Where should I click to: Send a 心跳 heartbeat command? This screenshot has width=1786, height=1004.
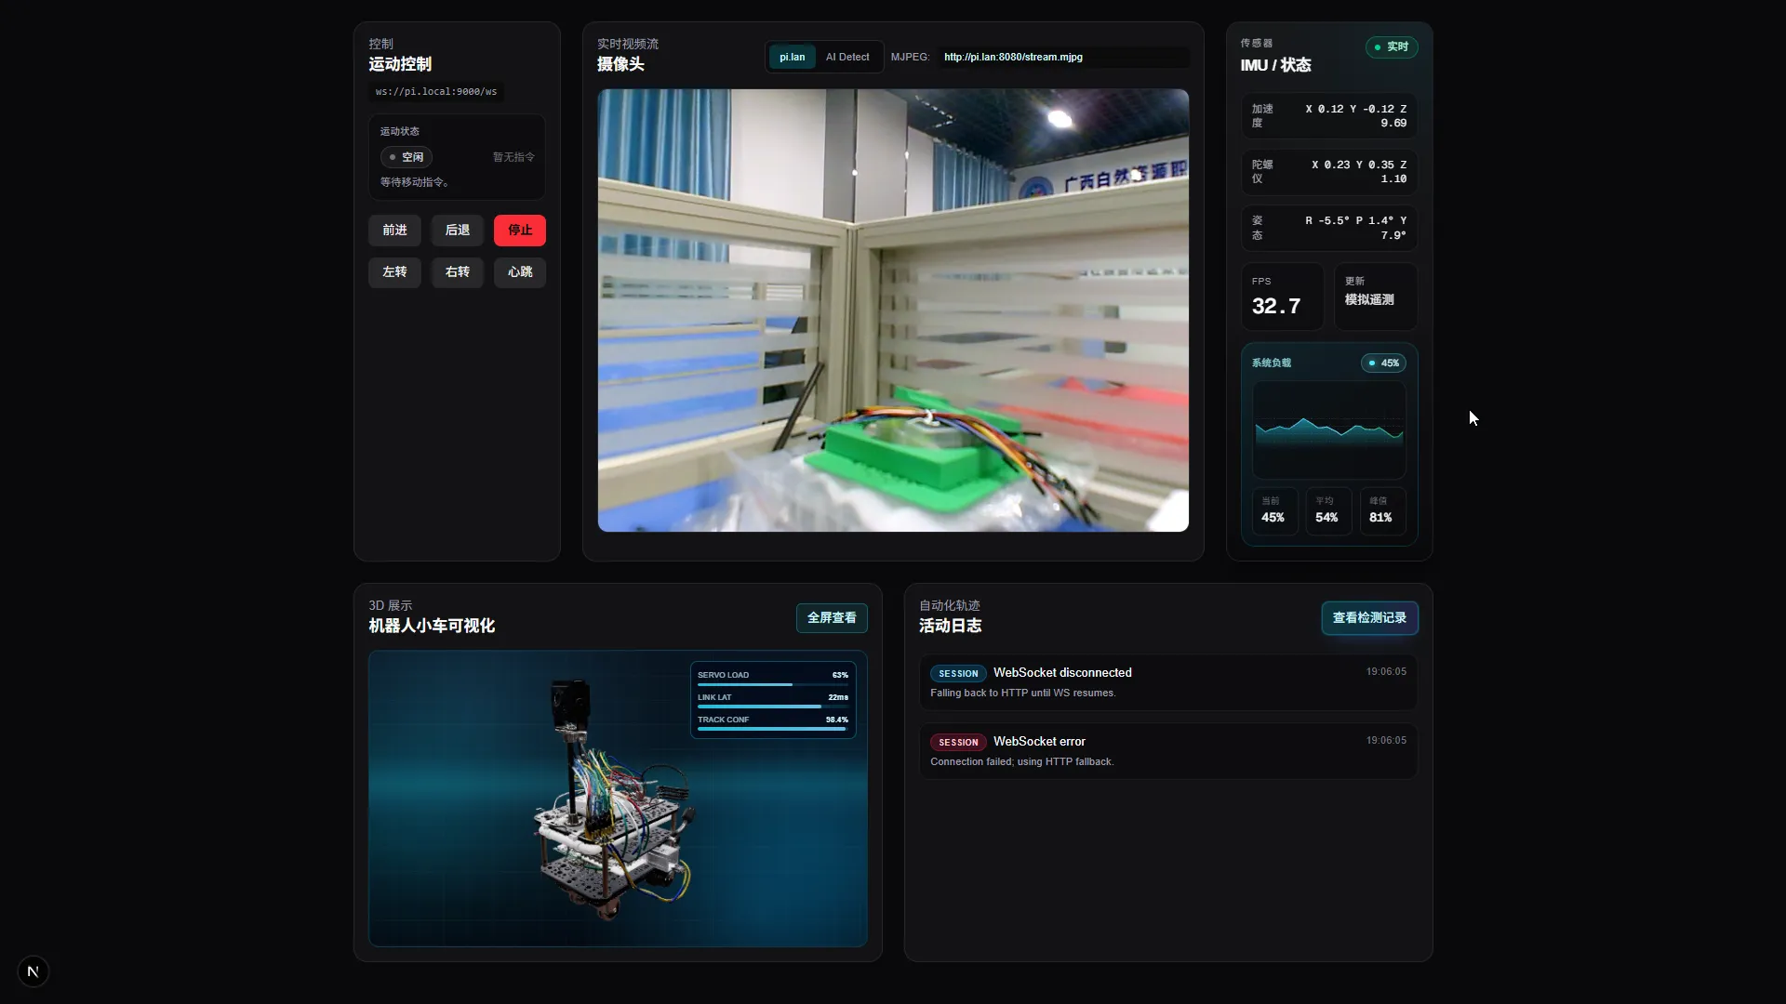pyautogui.click(x=520, y=272)
